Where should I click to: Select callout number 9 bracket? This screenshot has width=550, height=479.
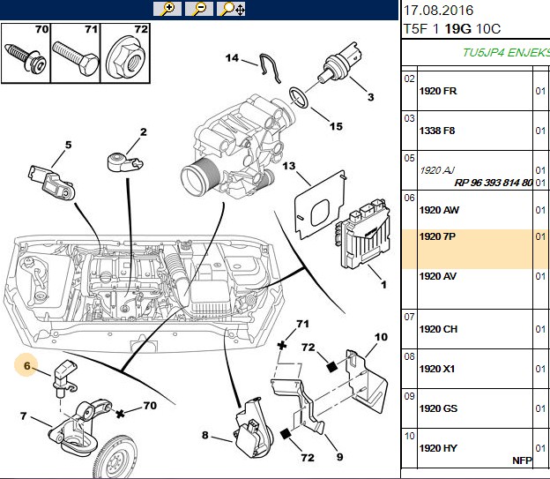[x=339, y=457]
